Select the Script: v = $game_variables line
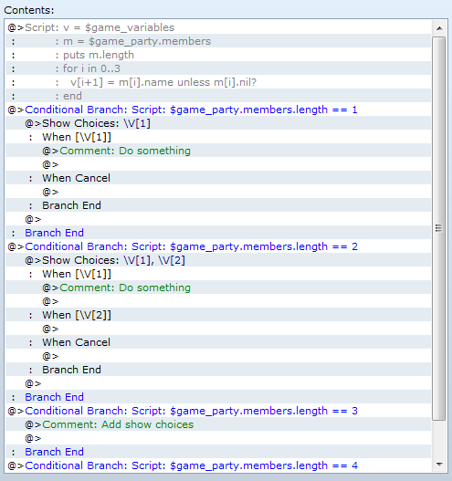Image resolution: width=452 pixels, height=481 pixels. click(x=218, y=27)
